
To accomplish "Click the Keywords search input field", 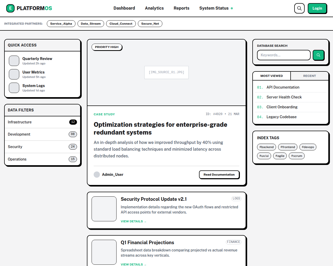I will tap(284, 55).
